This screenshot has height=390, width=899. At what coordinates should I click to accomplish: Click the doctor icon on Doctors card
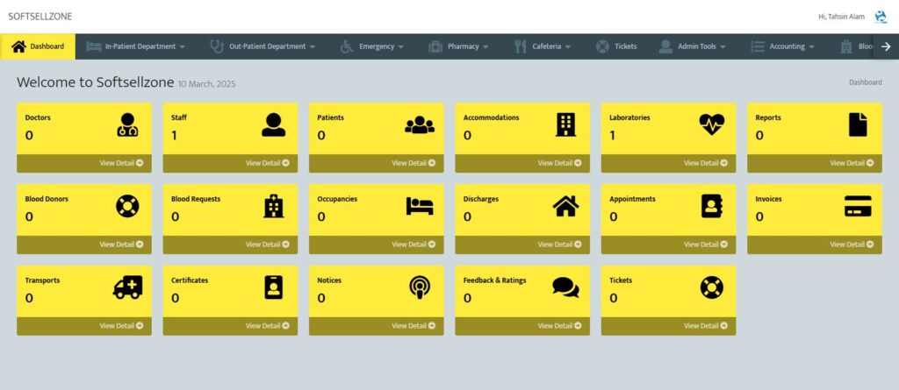127,125
